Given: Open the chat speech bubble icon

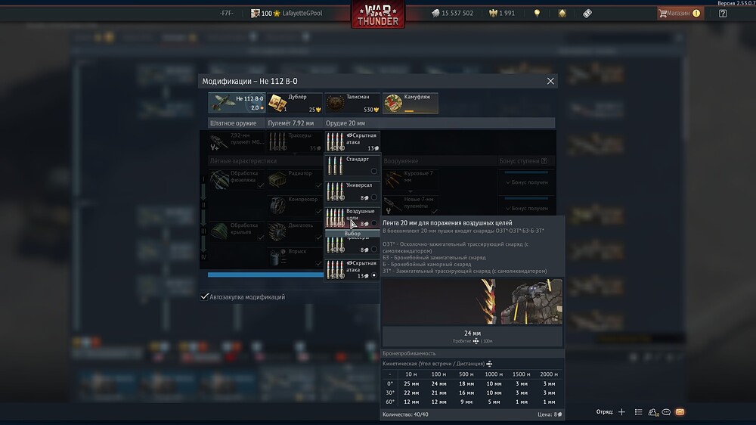Looking at the screenshot, I should pyautogui.click(x=666, y=412).
